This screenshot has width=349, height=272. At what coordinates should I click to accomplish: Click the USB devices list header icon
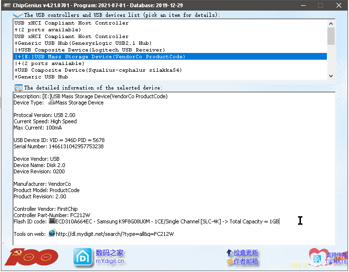pos(18,15)
